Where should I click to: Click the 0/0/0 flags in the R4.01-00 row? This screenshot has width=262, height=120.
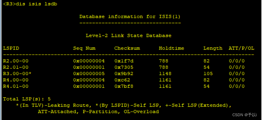[237, 86]
